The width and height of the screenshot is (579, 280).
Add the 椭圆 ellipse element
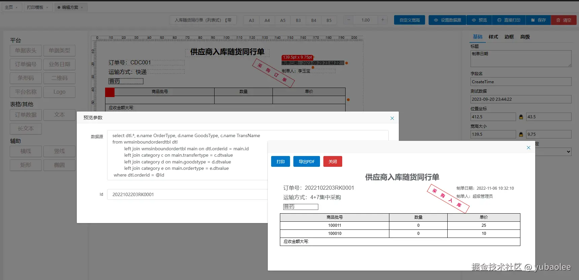[59, 165]
